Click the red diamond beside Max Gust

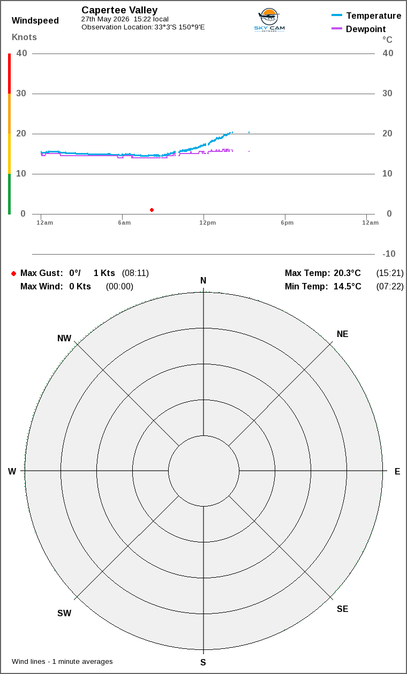coord(13,273)
